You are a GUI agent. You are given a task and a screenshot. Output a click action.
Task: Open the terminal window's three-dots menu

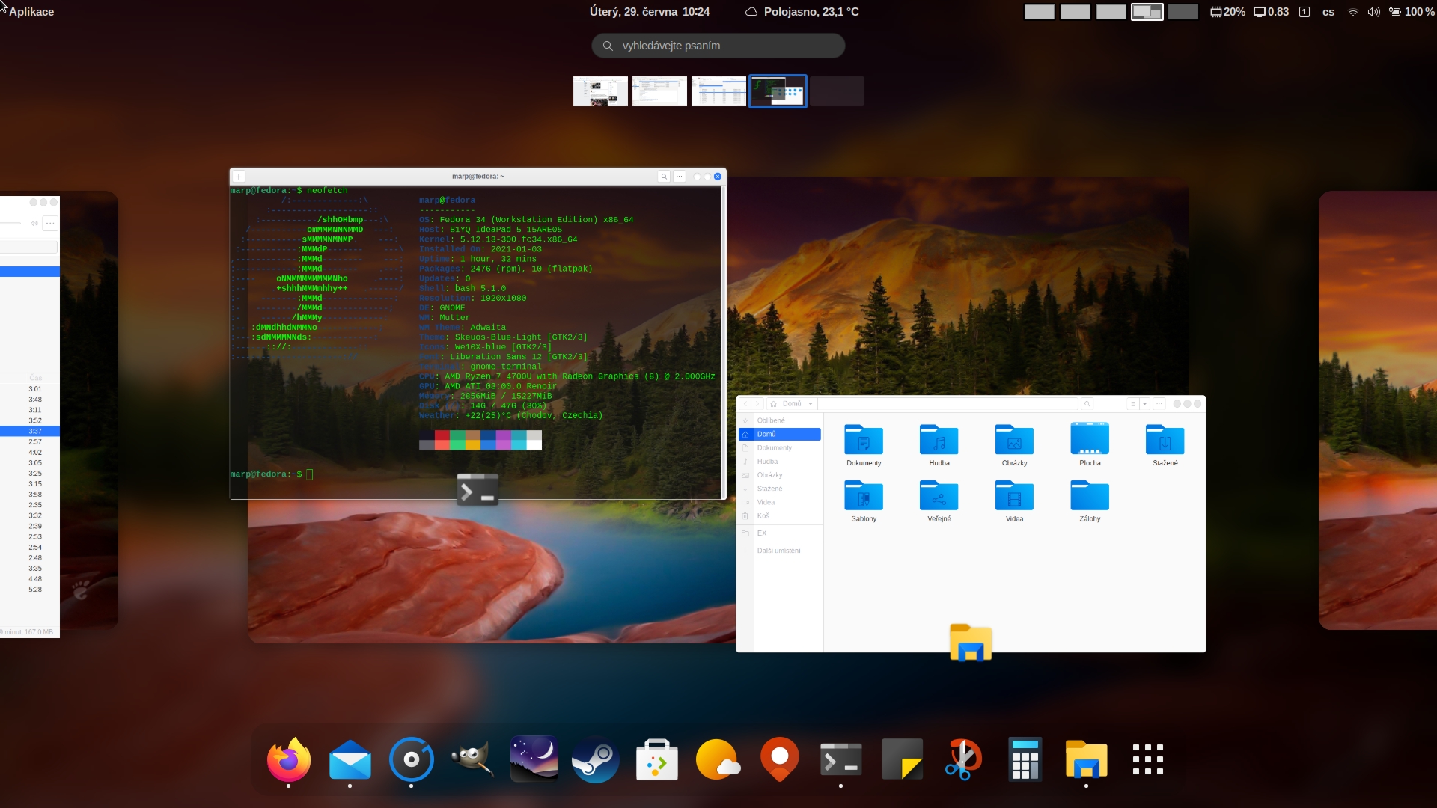(679, 177)
